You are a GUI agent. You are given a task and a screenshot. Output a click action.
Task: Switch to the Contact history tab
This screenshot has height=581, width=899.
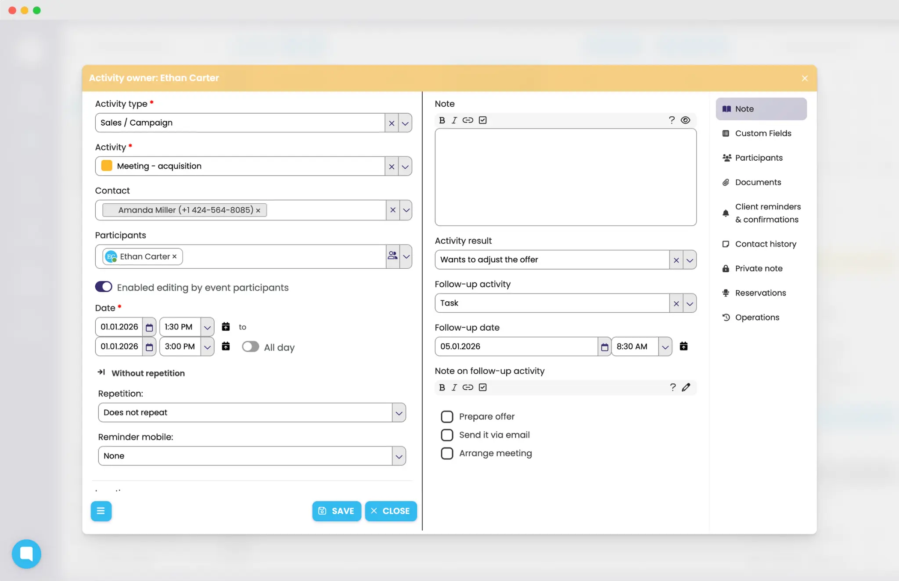point(765,244)
